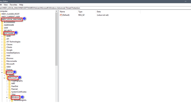Click the REG_SZ type cell
The image size is (191, 103).
tap(81, 15)
